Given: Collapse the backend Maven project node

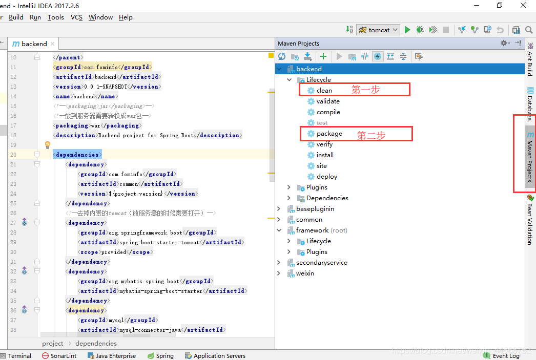Looking at the screenshot, I should pyautogui.click(x=279, y=69).
